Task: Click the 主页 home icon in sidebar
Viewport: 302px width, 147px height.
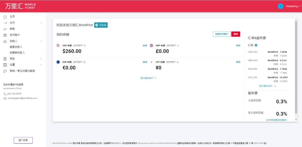Action: click(5, 17)
